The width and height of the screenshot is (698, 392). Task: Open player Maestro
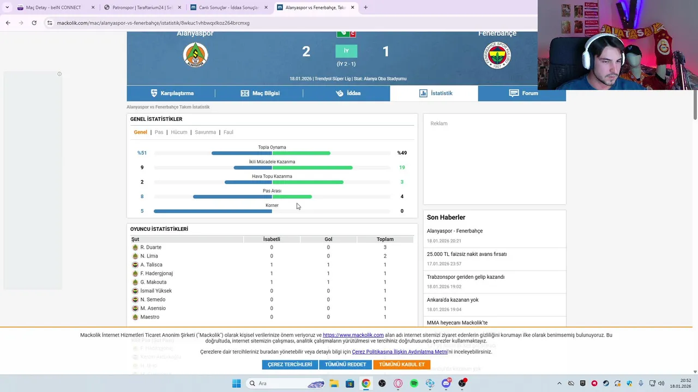150,317
